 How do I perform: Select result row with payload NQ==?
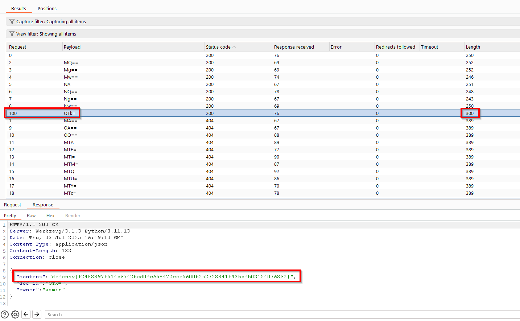pyautogui.click(x=263, y=92)
